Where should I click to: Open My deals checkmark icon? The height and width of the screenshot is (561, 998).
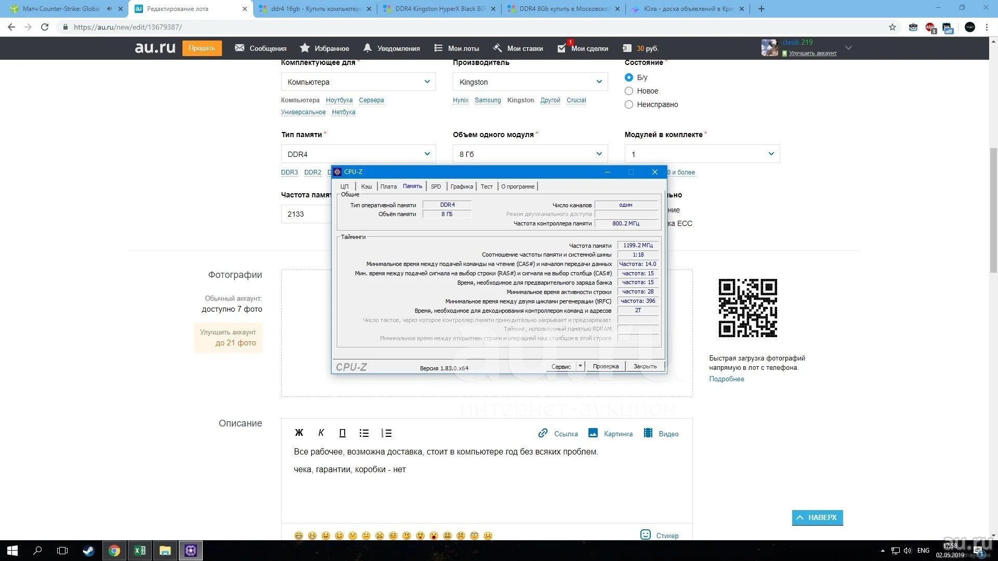point(561,48)
